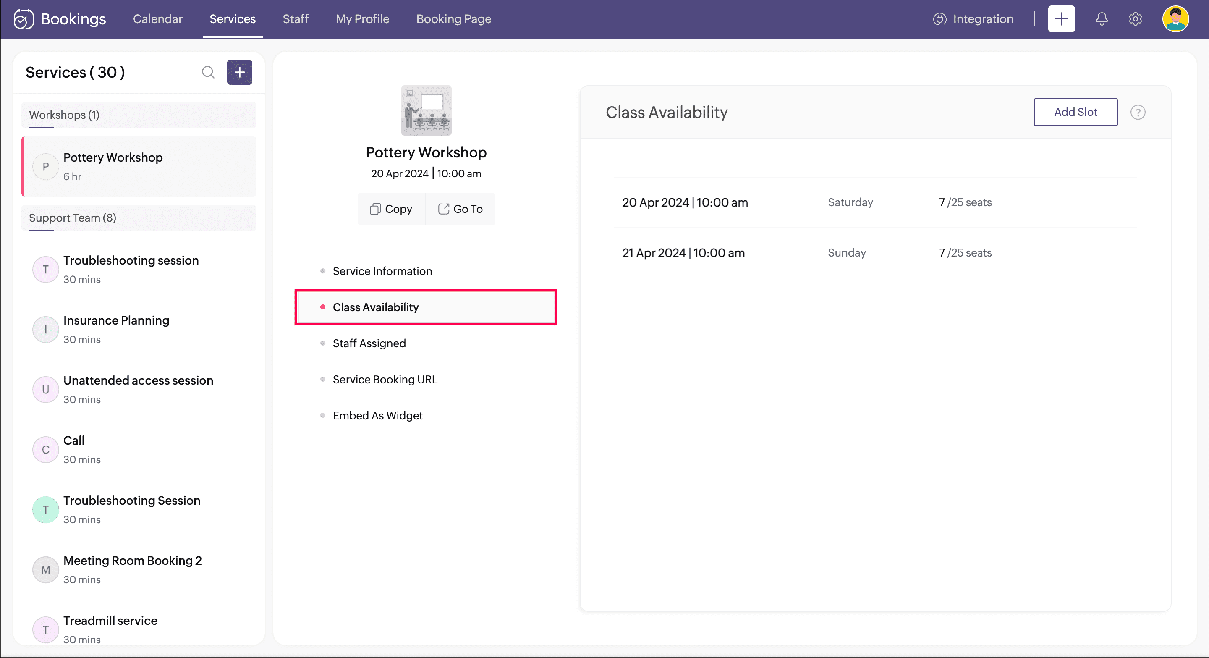Viewport: 1209px width, 658px height.
Task: Select Troubleshooting session service
Action: coord(139,270)
